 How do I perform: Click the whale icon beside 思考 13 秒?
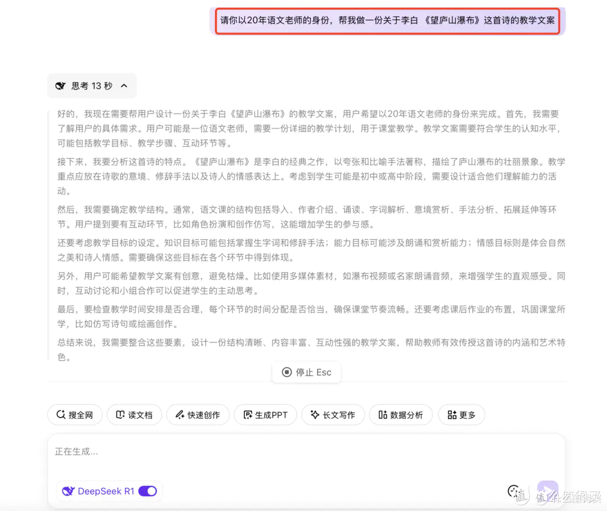tap(60, 86)
